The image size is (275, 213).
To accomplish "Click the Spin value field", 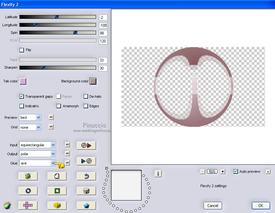I will tap(103, 33).
